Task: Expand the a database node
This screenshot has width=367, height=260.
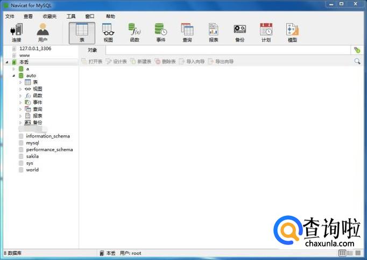Action: pos(14,69)
